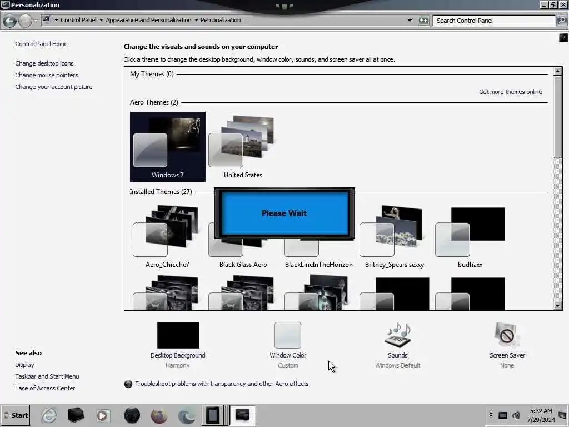Open the black sphere taskbar icon

click(x=132, y=415)
